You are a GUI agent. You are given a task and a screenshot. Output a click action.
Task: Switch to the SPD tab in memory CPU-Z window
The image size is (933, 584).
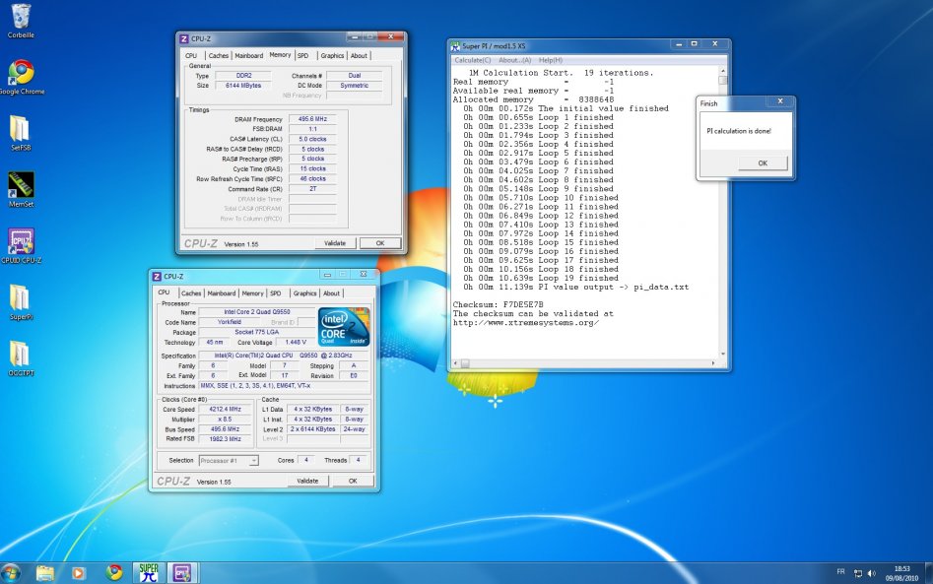[302, 55]
